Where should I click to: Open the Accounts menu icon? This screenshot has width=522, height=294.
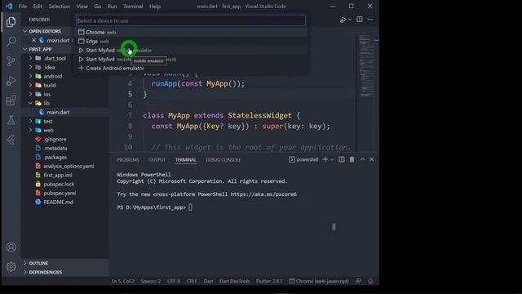coord(11,247)
